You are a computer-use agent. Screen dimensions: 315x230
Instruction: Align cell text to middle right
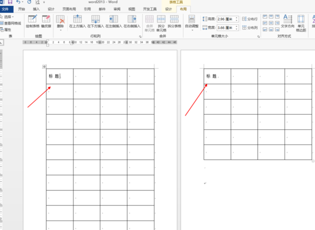click(277, 23)
